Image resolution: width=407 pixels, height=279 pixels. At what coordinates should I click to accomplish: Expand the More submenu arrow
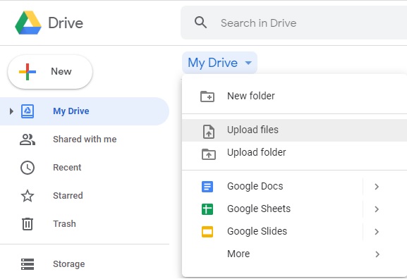coord(377,254)
